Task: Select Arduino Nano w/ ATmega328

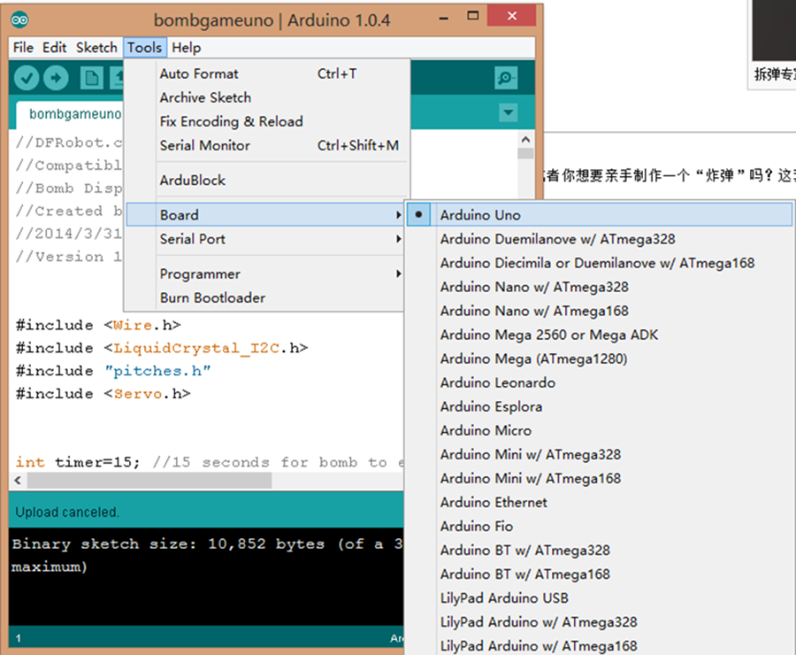Action: point(600,287)
